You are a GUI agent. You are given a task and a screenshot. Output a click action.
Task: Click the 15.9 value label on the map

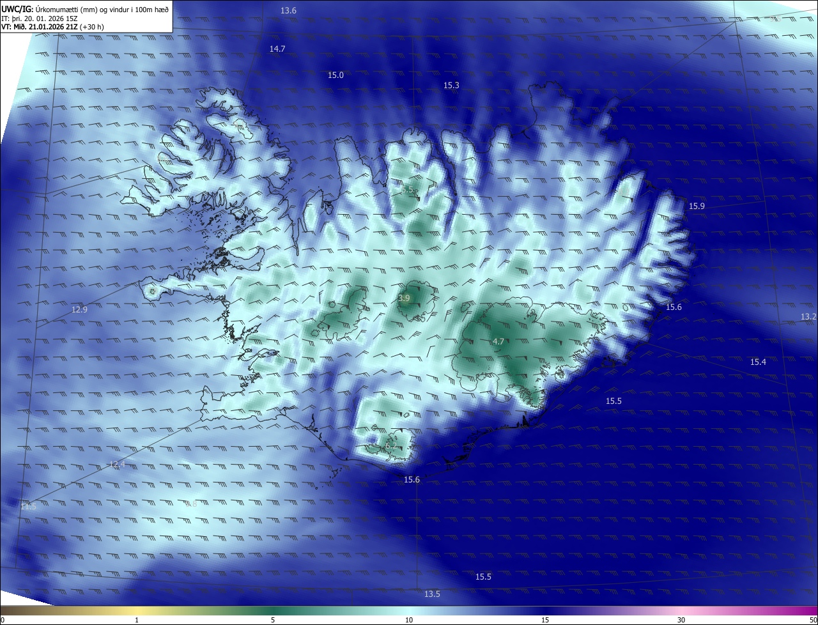(697, 206)
